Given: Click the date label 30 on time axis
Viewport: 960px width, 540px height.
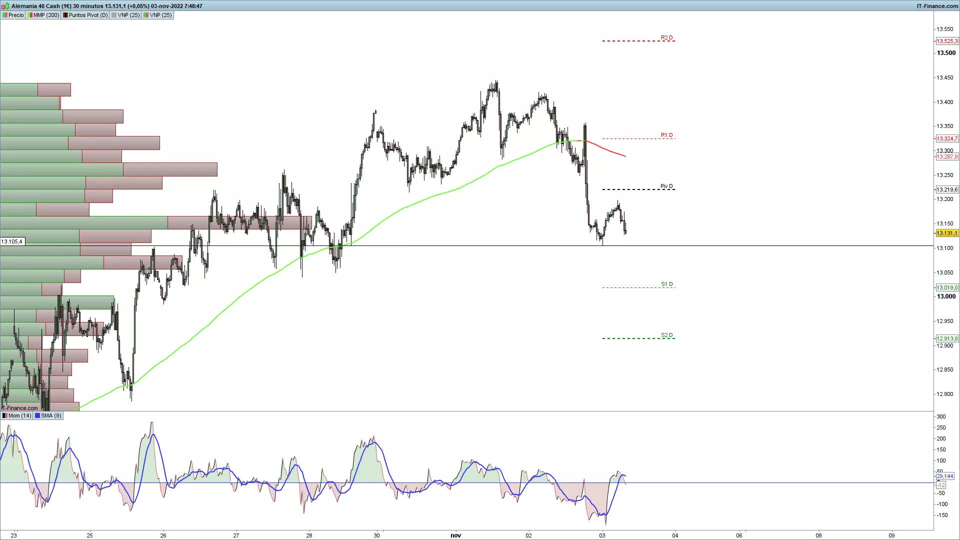Looking at the screenshot, I should tap(376, 535).
